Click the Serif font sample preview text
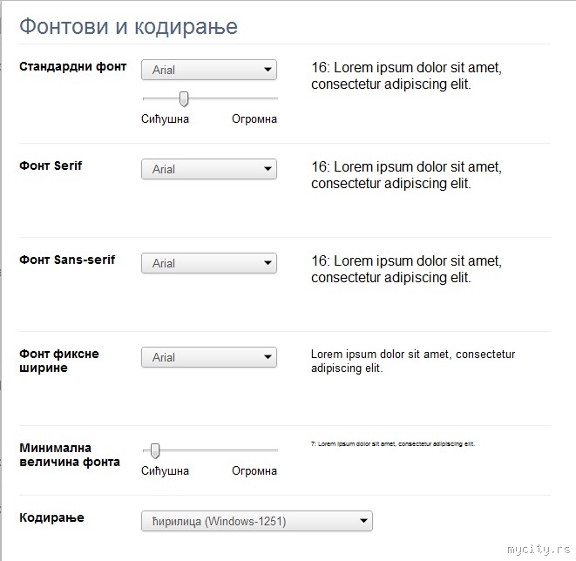The width and height of the screenshot is (576, 561). [x=406, y=175]
